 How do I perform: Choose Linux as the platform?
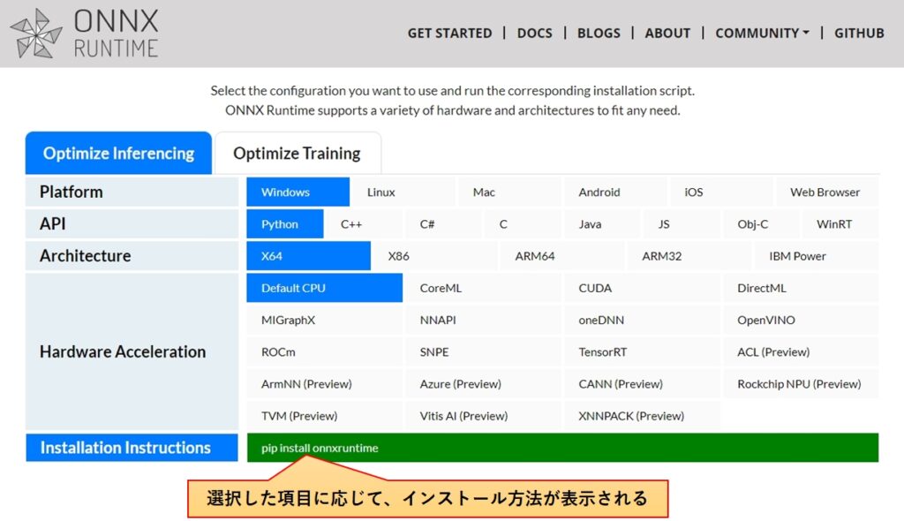coord(381,193)
